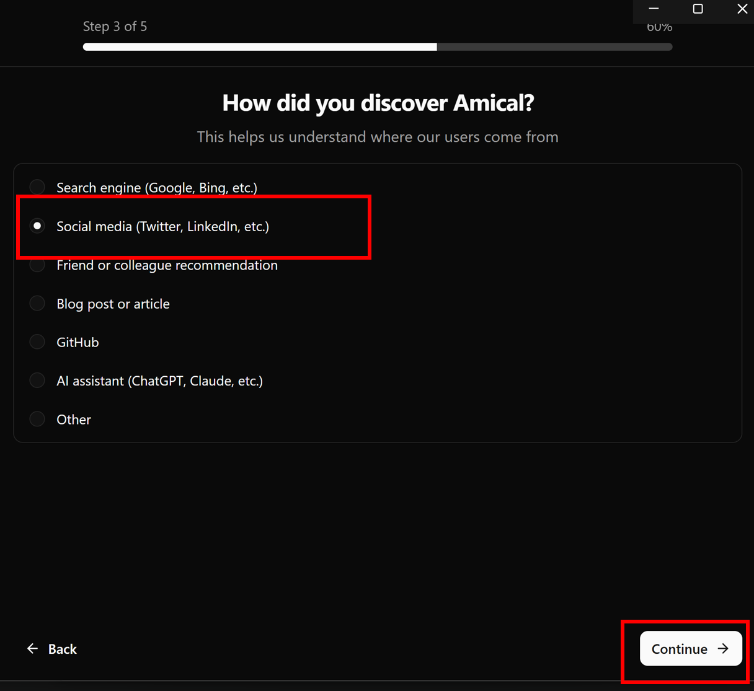Pick Friend or colleague recommendation
The width and height of the screenshot is (754, 691).
[x=37, y=265]
